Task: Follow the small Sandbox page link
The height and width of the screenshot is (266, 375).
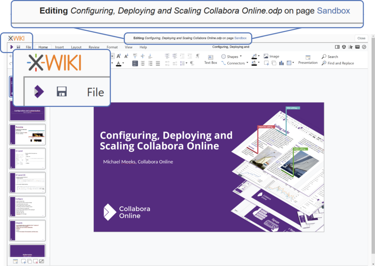Action: click(240, 38)
